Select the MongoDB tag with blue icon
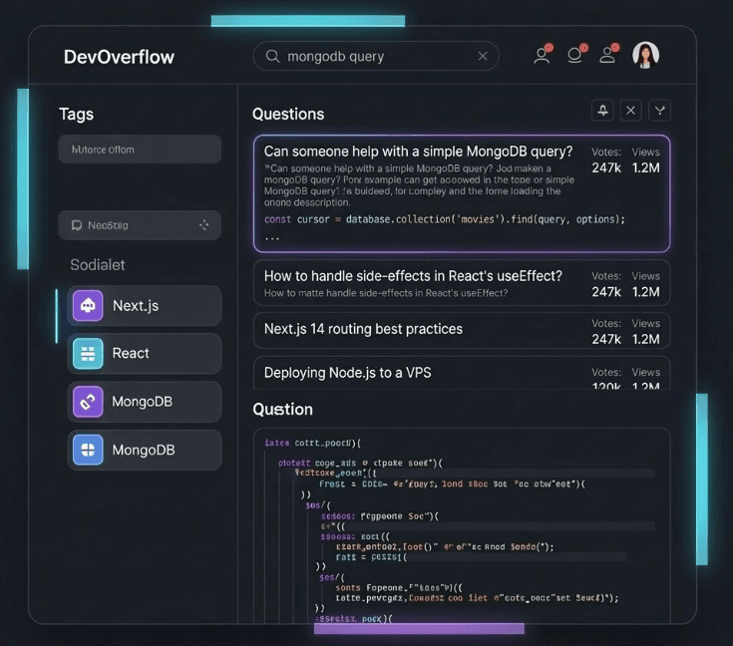This screenshot has height=646, width=733. coord(88,450)
